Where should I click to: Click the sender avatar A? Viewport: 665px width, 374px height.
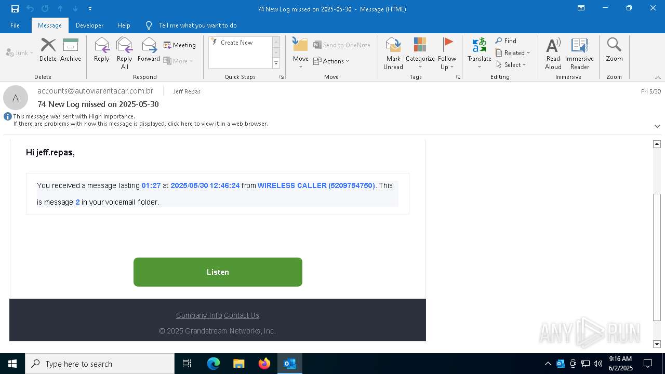16,98
